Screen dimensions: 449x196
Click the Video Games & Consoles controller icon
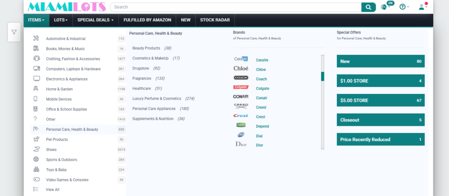click(36, 179)
